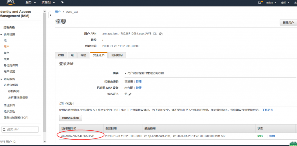Open 服务控制策略(SCP) in the sidebar
Screen dimensions: 297x146
(x=16, y=118)
